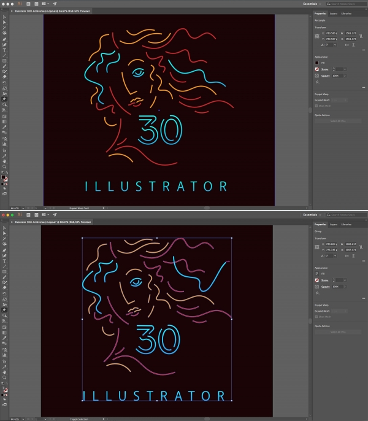
Task: Select the Column Graph tool in top window
Action: (4, 144)
